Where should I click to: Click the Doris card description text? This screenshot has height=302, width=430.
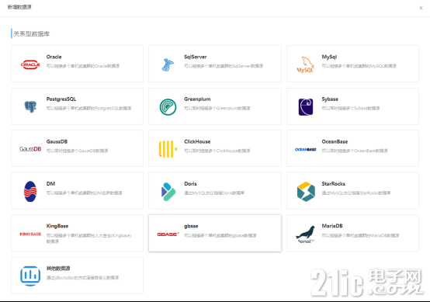[214, 193]
